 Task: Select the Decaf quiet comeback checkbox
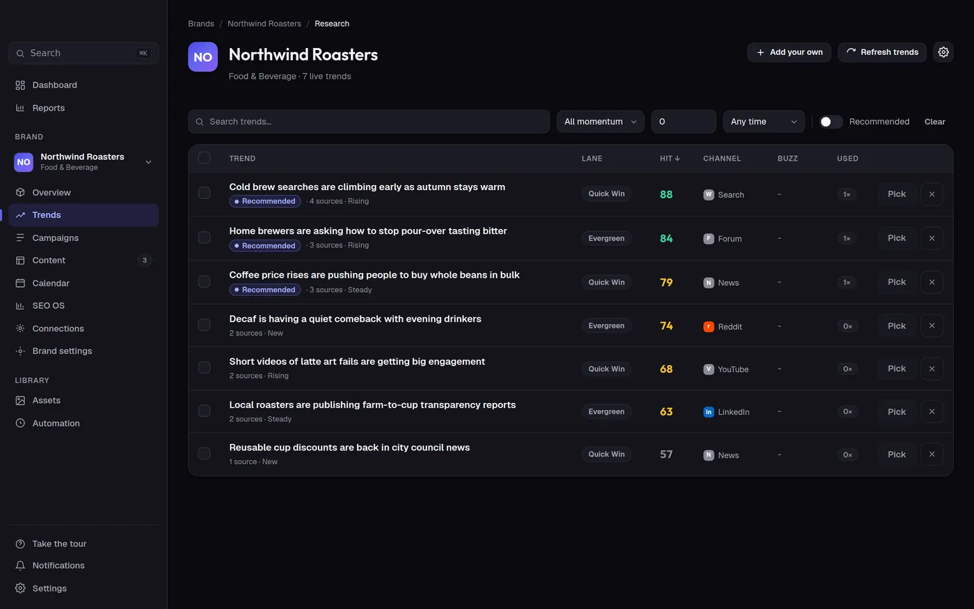(x=204, y=325)
